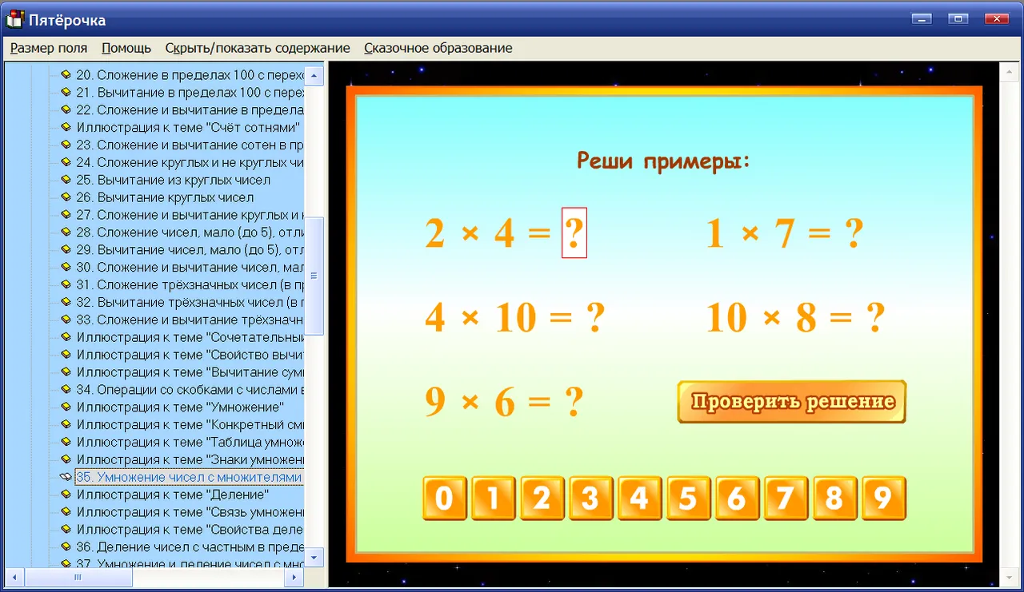Open Иллюстрация к теме "Счёт сотнями"
Viewport: 1024px width, 592px height.
coord(189,128)
